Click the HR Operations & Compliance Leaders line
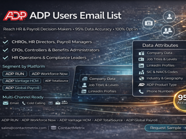This screenshot has width=186, height=139. pyautogui.click(x=49, y=58)
